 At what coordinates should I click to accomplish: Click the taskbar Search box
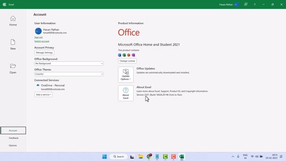point(118,157)
